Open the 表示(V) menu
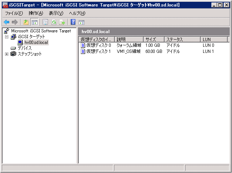This screenshot has height=173, width=232. click(x=56, y=13)
